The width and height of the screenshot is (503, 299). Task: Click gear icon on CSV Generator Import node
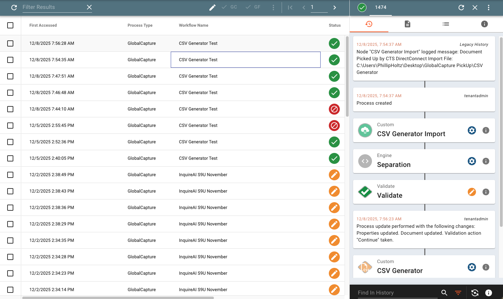(x=472, y=130)
